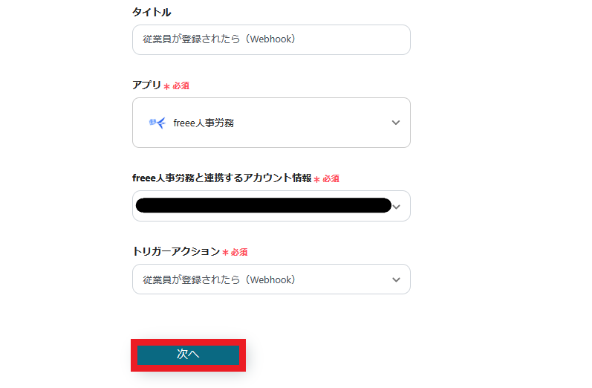Expand the トリガーアクション dropdown arrow

point(396,280)
